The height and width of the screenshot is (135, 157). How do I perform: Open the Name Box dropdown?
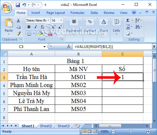tap(44, 47)
